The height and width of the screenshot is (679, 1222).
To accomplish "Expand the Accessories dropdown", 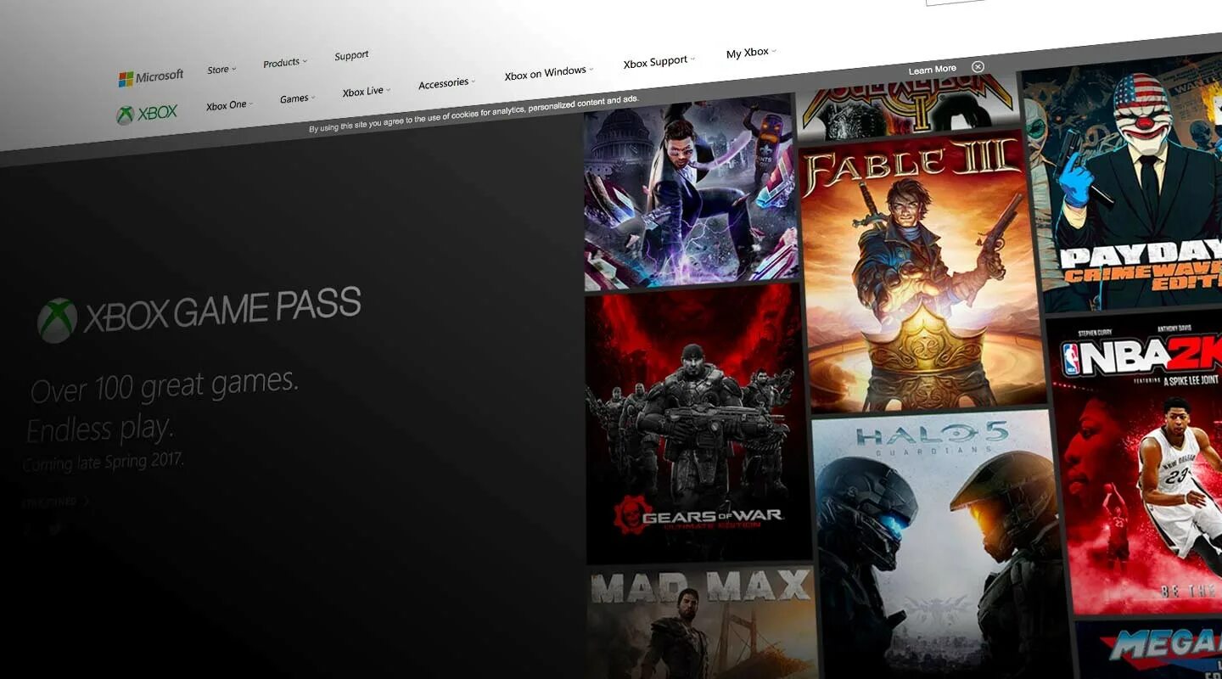I will point(446,83).
